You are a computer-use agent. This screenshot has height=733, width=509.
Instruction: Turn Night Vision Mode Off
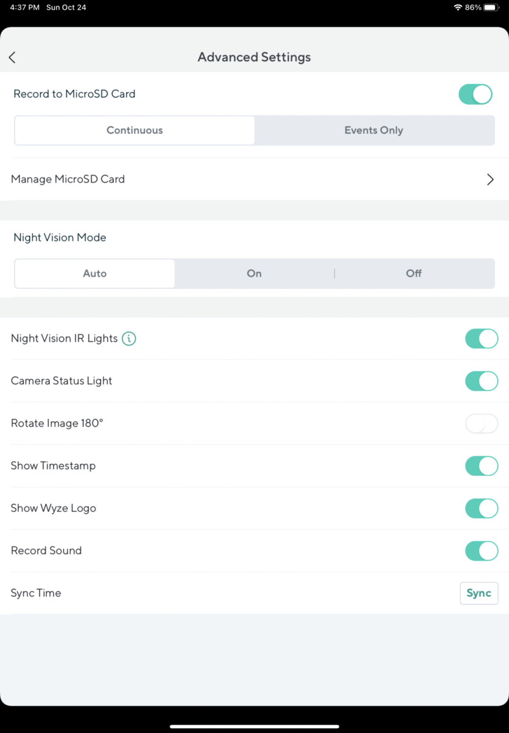413,273
